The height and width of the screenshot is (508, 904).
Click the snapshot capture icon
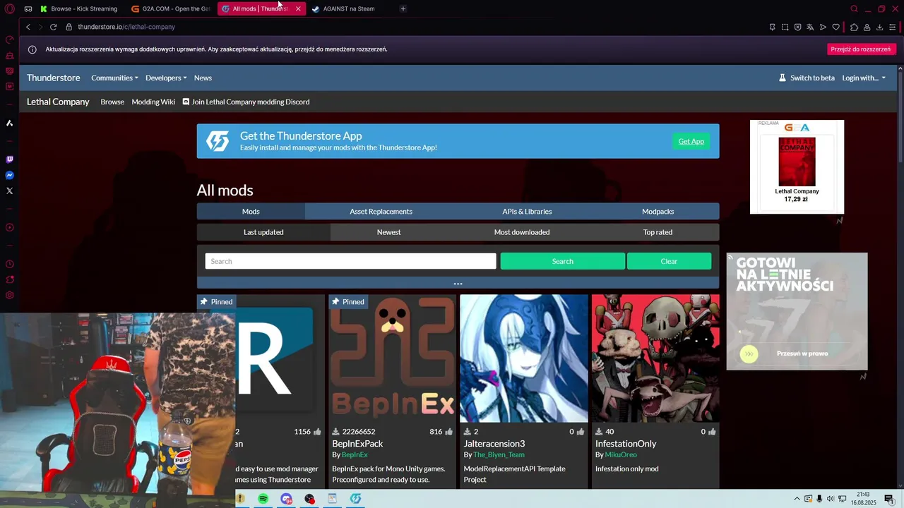pyautogui.click(x=785, y=27)
